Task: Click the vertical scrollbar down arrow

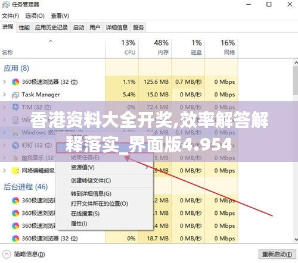Action: point(296,239)
